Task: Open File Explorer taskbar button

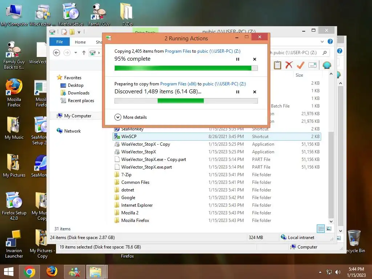Action: 96,272
